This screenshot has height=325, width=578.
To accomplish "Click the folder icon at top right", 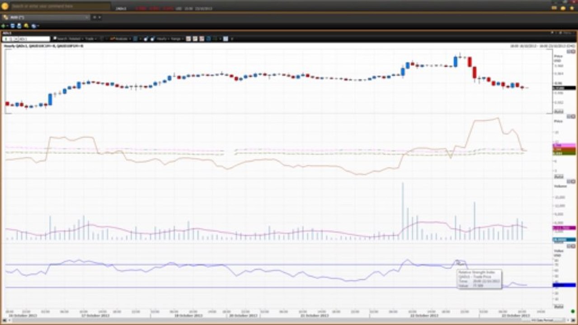I will pos(563,8).
